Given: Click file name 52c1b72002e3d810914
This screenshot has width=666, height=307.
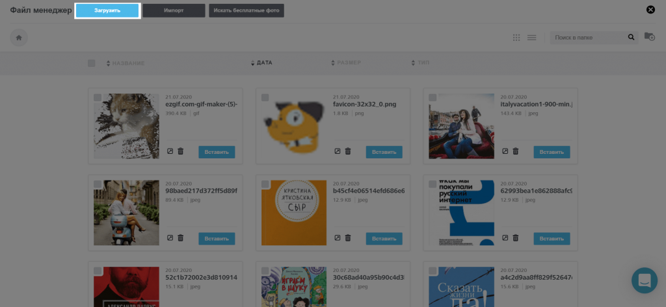Looking at the screenshot, I should click(202, 277).
